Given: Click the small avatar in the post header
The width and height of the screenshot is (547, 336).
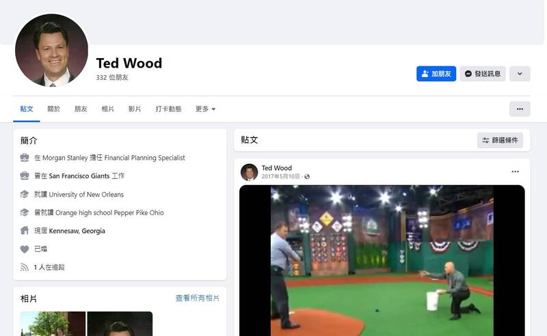Looking at the screenshot, I should pos(250,172).
